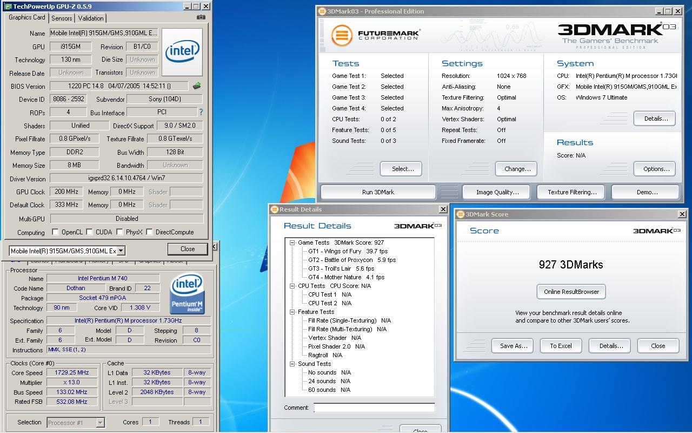Switch to the Sensors tab
The image size is (692, 433).
click(62, 18)
